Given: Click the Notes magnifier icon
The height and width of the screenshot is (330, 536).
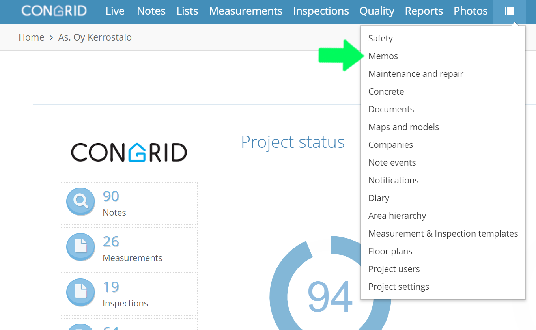Looking at the screenshot, I should click(81, 201).
